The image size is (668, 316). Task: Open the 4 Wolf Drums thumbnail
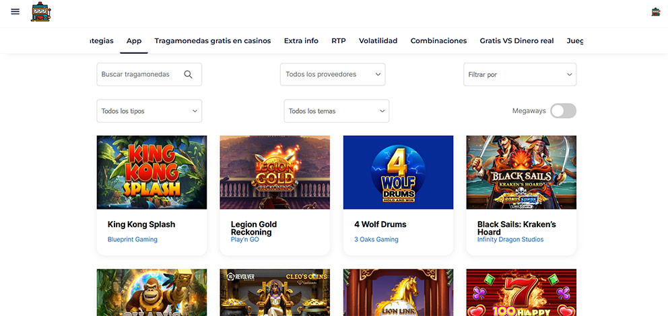(x=399, y=172)
